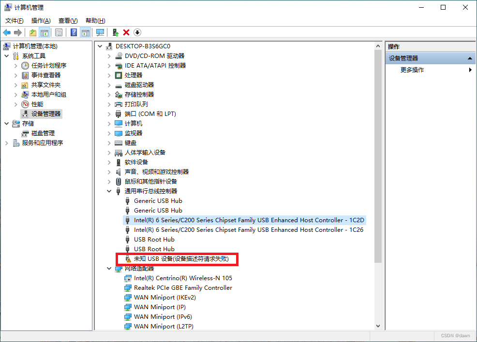Click the device list scroll down arrow
This screenshot has width=477, height=342.
tap(378, 326)
